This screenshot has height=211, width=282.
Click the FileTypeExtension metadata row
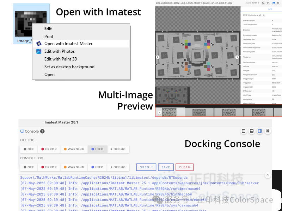coord(261,75)
